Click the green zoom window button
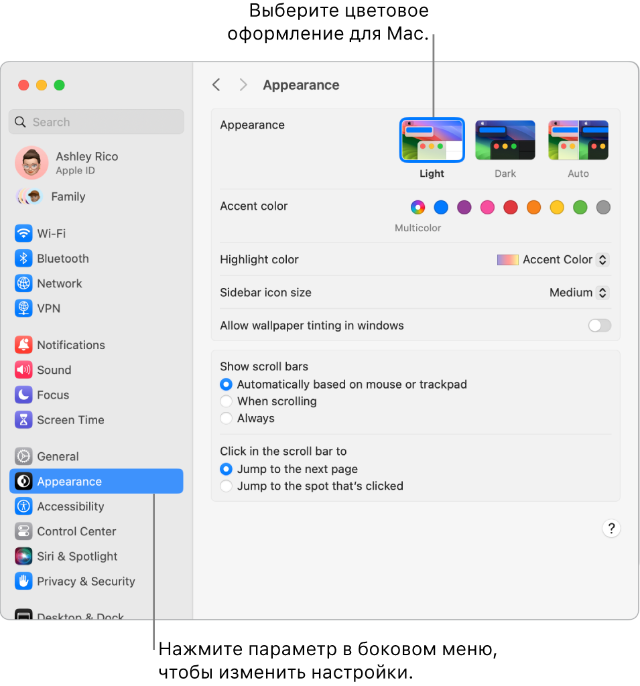 [59, 85]
